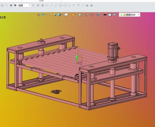Click the blue shaded cube display icon
This screenshot has height=127, width=155.
pos(59,15)
